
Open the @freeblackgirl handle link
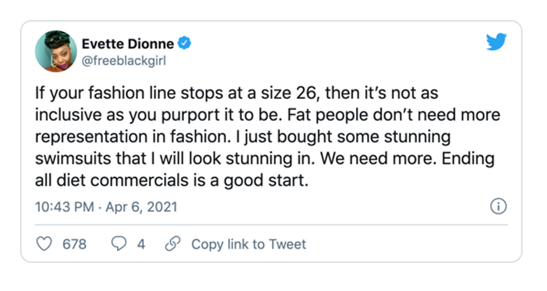124,61
